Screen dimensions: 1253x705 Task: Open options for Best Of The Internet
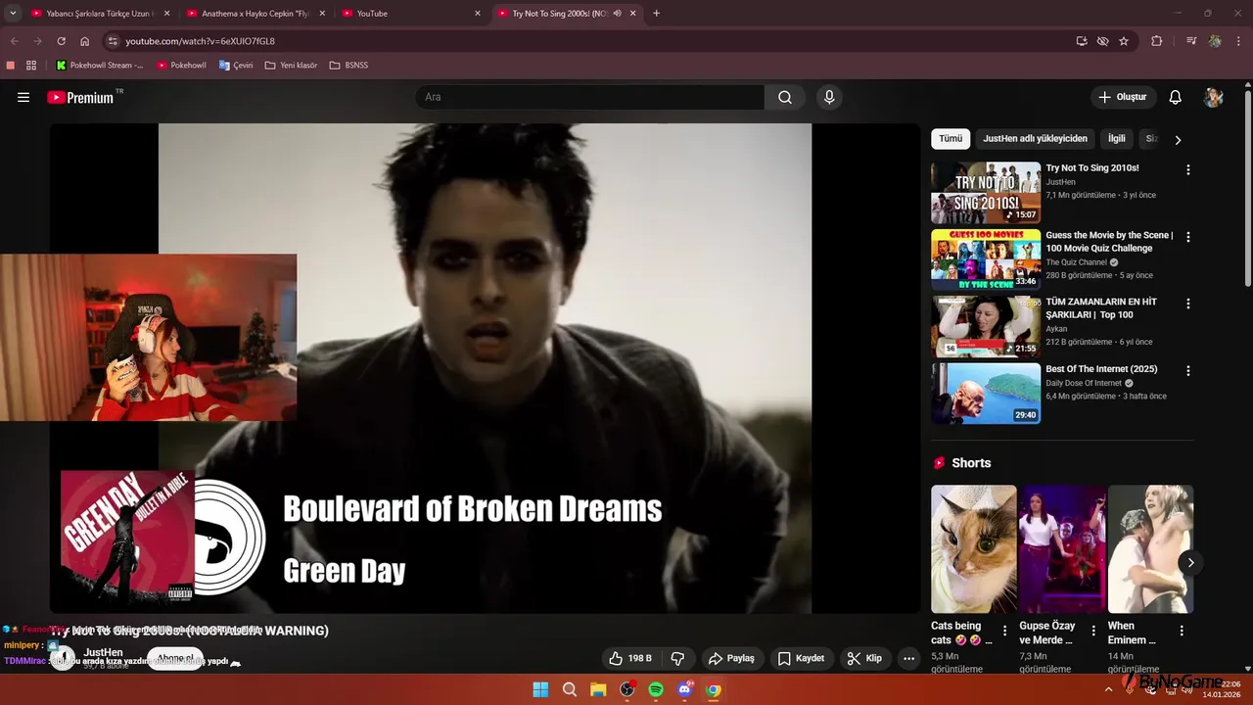[x=1188, y=371]
